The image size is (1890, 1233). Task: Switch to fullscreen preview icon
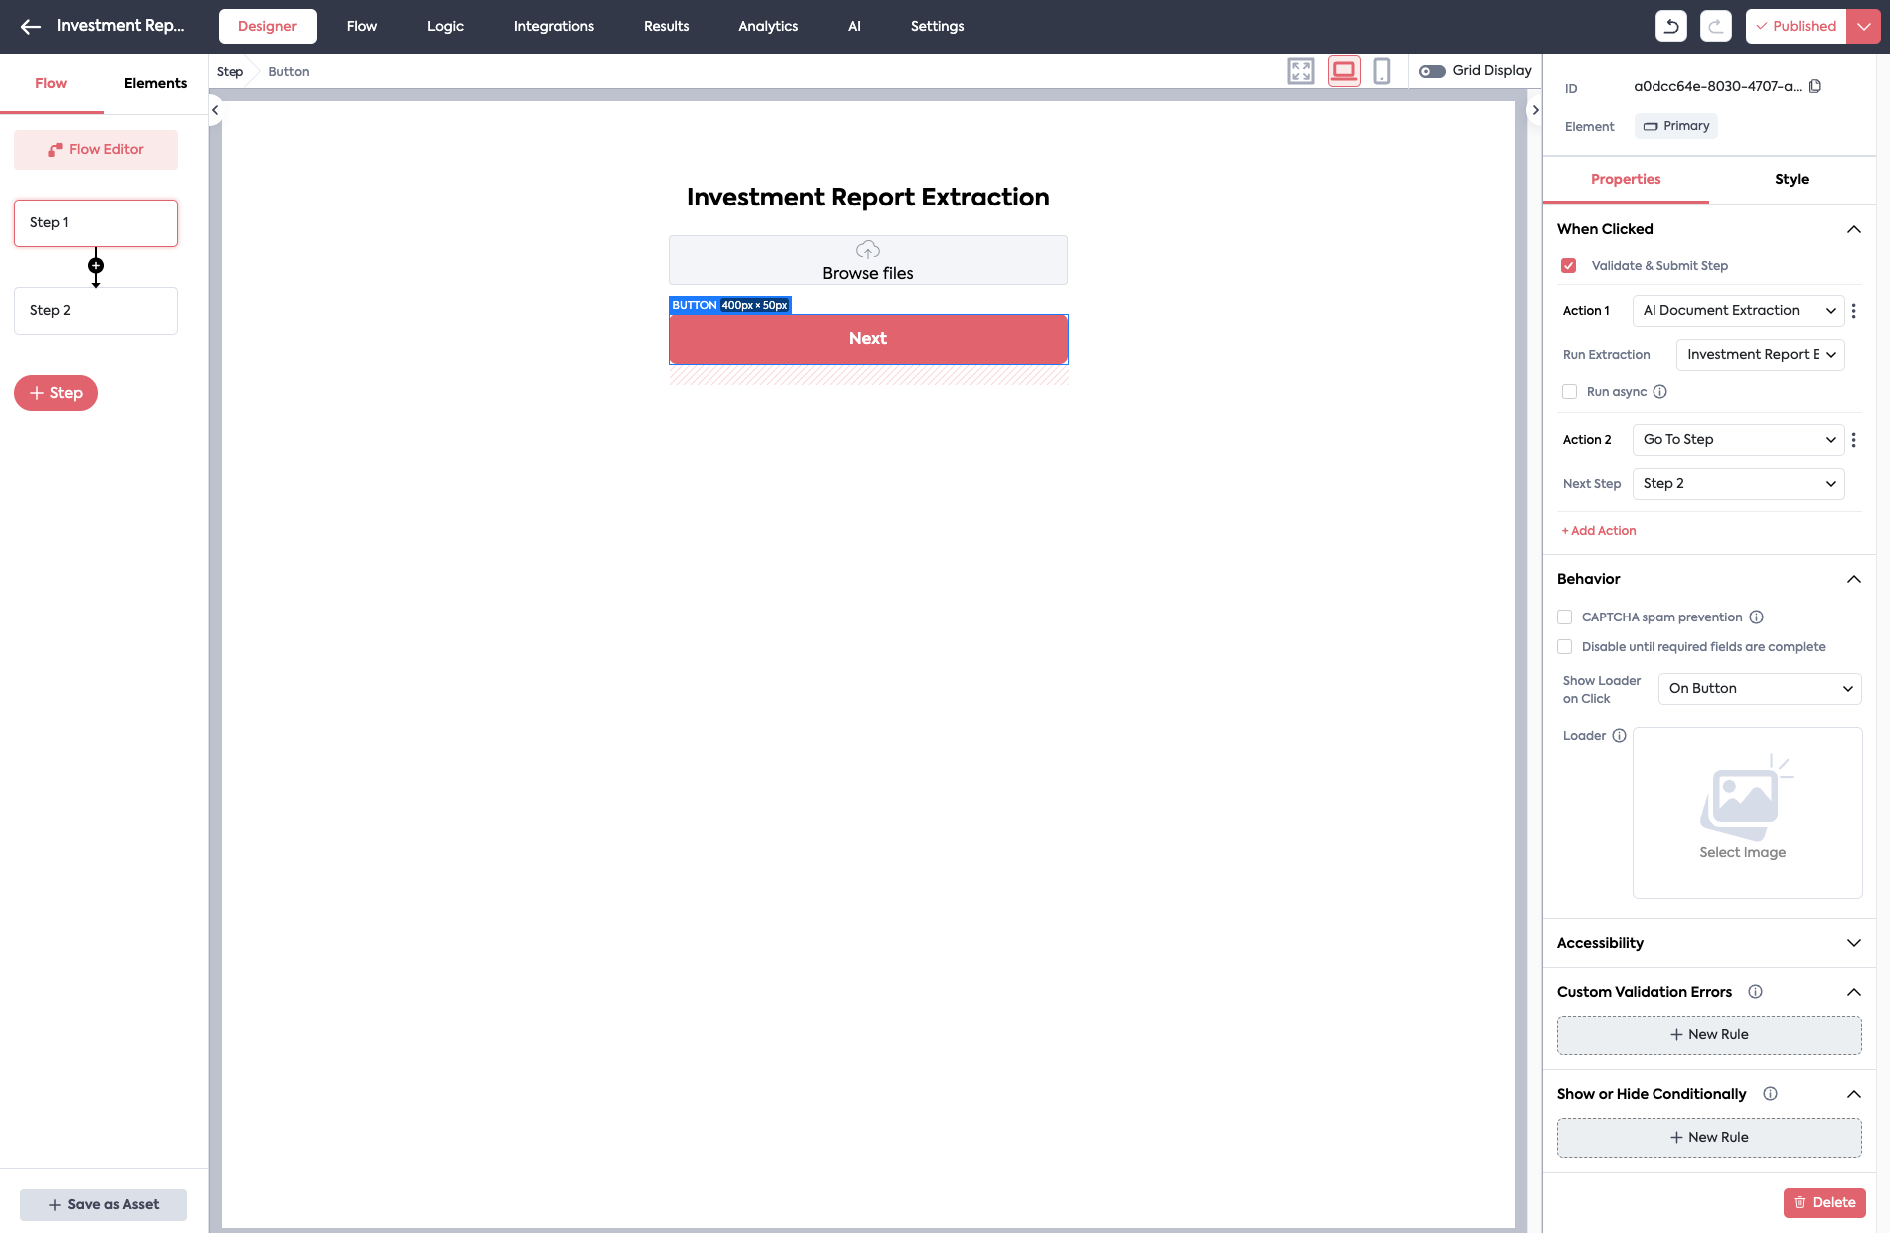coord(1300,71)
